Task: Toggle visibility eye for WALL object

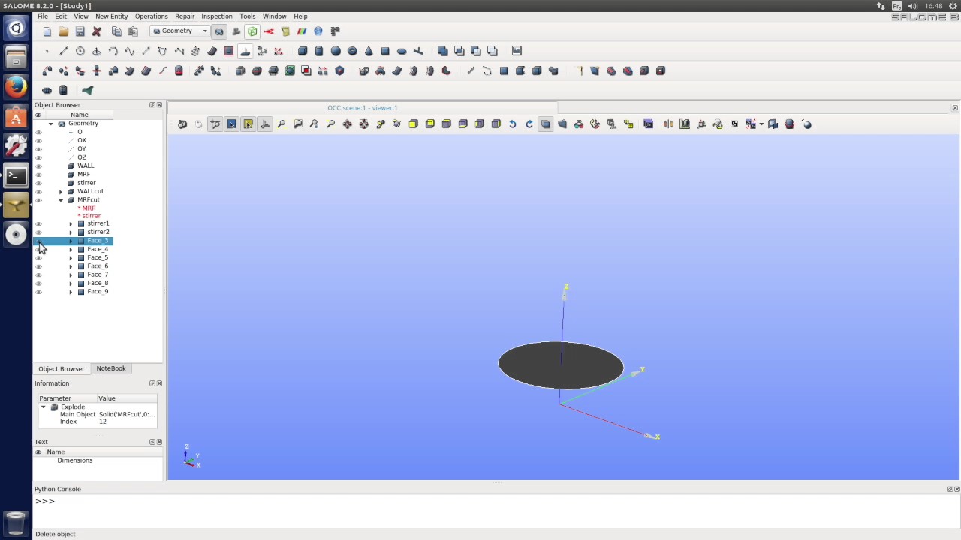Action: pos(39,166)
